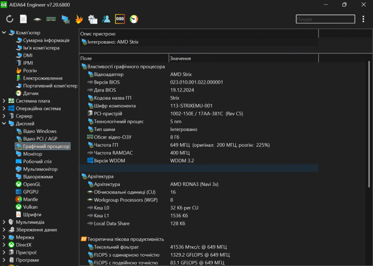Viewport: 373px width, 266px height.
Task: Click the Значення column header
Action: click(243, 59)
